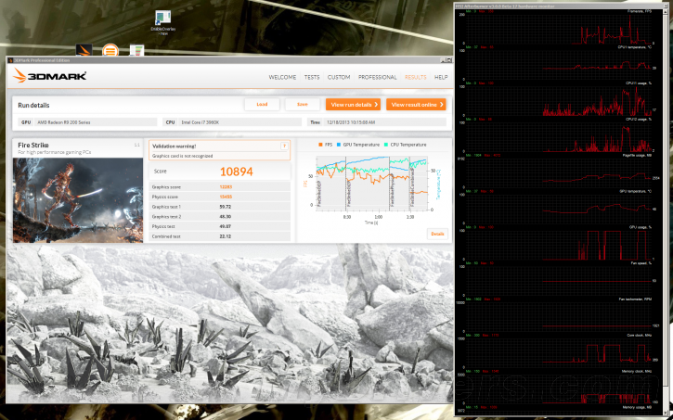Click the 3DMark desktop icon above the window
Screen dimensions: 673x420
tap(84, 50)
